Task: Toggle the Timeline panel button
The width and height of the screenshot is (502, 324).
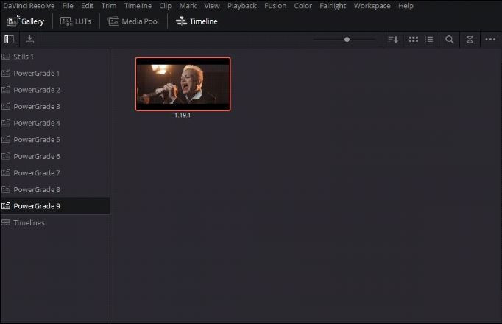Action: pos(197,21)
